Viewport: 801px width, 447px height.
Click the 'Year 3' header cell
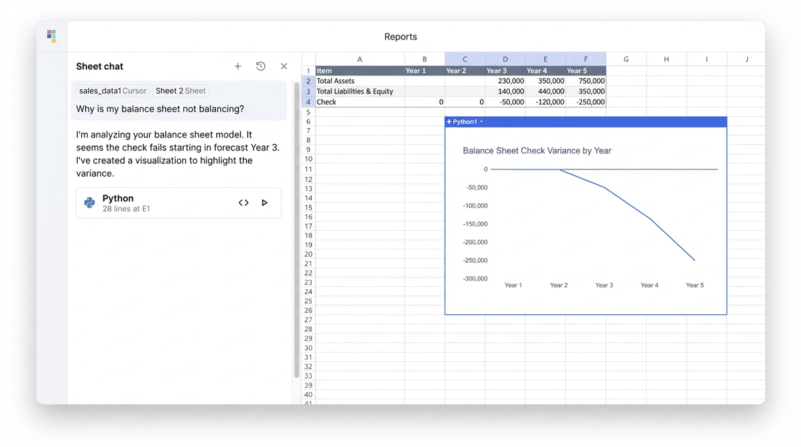tap(505, 71)
